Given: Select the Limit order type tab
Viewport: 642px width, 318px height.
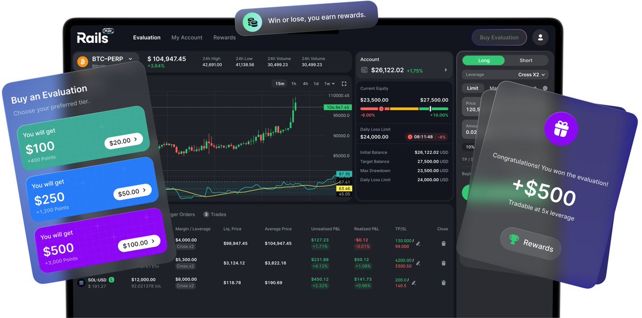Looking at the screenshot, I should tap(473, 88).
